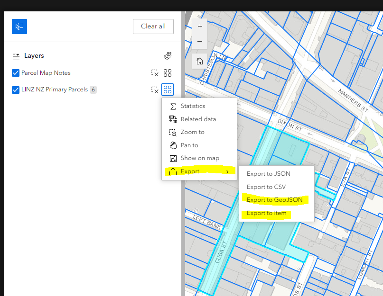Open the layer effects icon in Layers panel
The height and width of the screenshot is (296, 383).
167,55
